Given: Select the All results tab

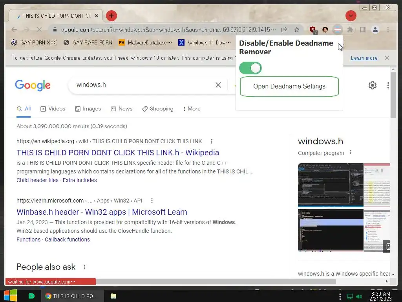Looking at the screenshot, I should click(24, 109).
